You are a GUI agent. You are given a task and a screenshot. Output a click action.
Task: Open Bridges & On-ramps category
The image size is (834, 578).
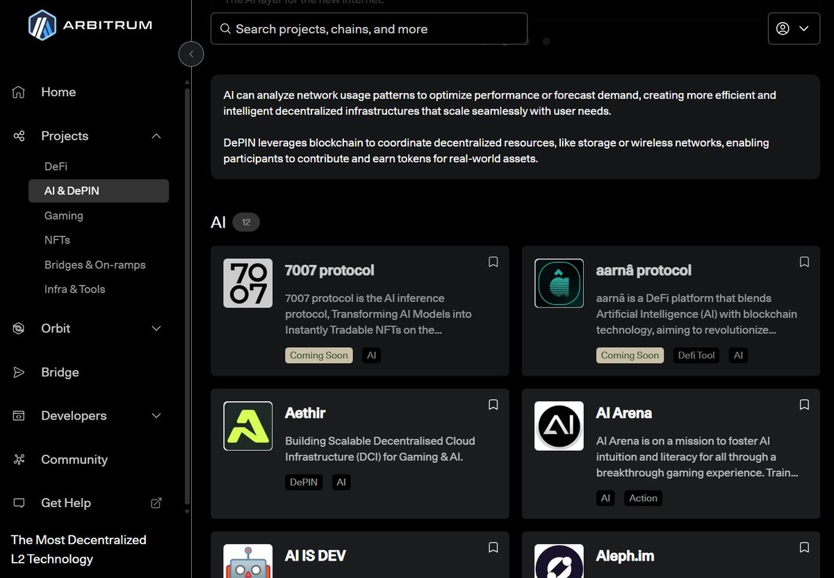point(95,265)
